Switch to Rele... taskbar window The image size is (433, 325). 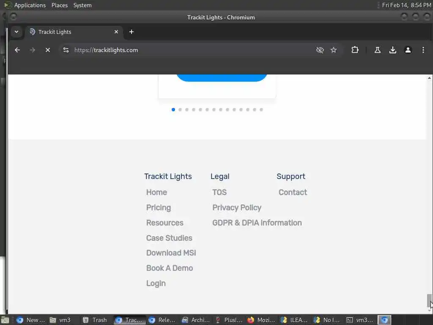coord(162,320)
